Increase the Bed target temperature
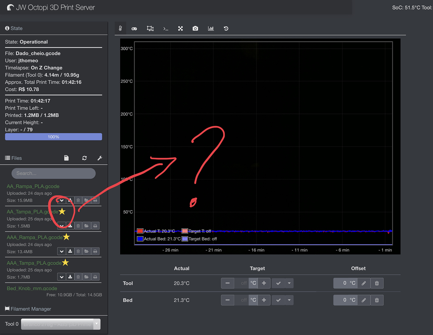433x335 pixels. [264, 300]
